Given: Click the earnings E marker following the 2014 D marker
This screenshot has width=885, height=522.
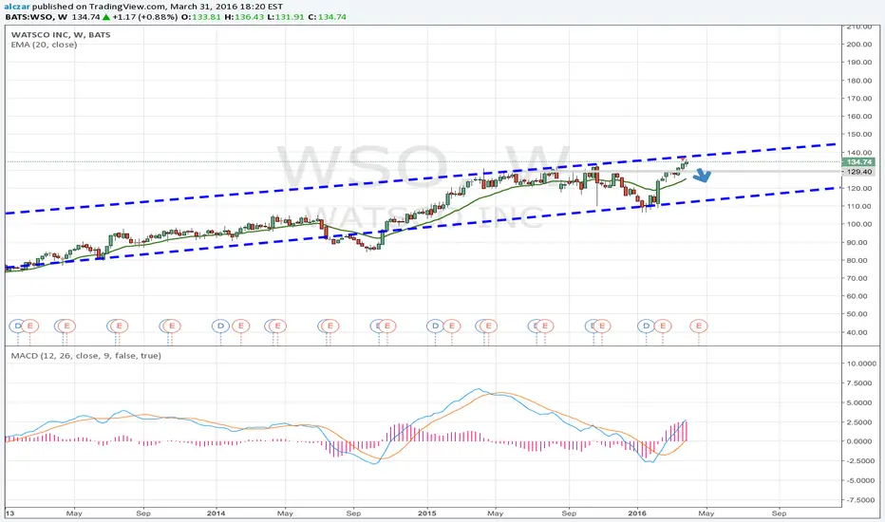Looking at the screenshot, I should pyautogui.click(x=241, y=326).
